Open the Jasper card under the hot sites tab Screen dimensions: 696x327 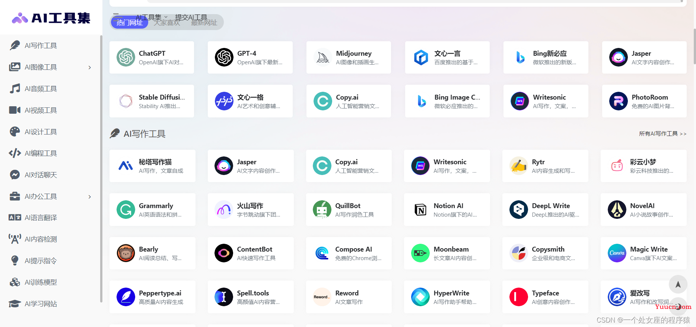point(644,57)
